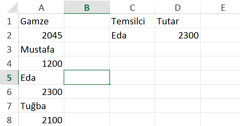The height and width of the screenshot is (126, 240).
Task: Click the column C header
Action: coord(132,8)
